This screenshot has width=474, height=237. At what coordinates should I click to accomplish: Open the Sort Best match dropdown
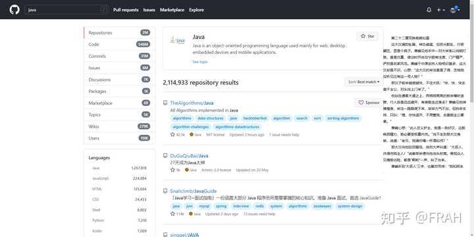[x=363, y=82]
